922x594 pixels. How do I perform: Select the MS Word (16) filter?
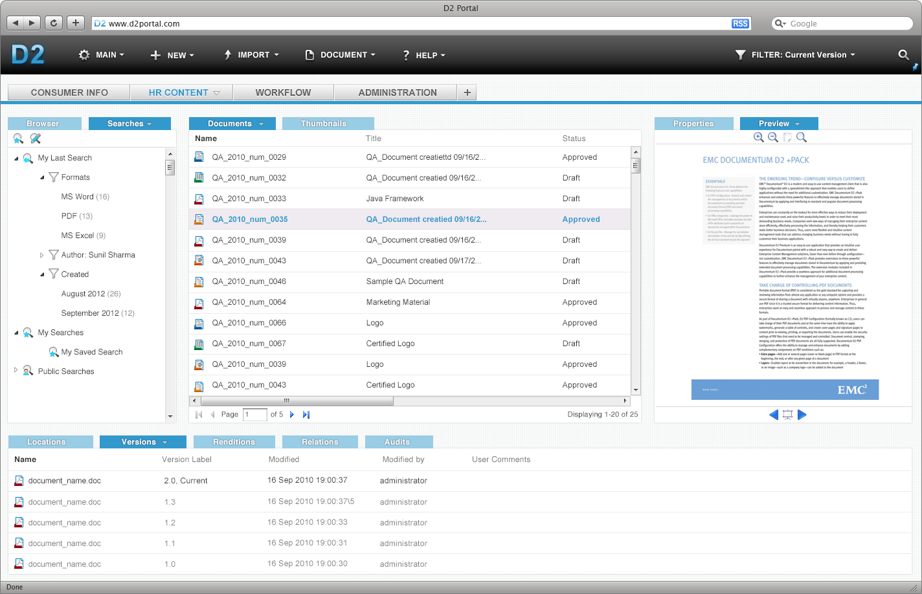click(x=85, y=197)
